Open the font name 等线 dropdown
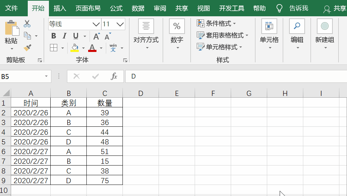 (96, 24)
